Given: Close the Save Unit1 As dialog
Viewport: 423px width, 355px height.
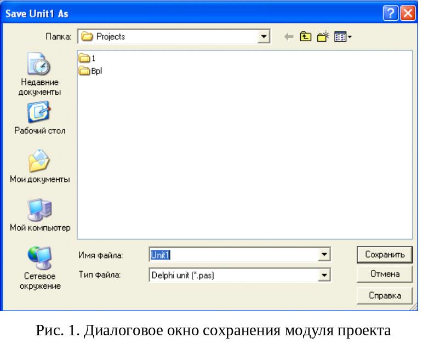Looking at the screenshot, I should (408, 13).
